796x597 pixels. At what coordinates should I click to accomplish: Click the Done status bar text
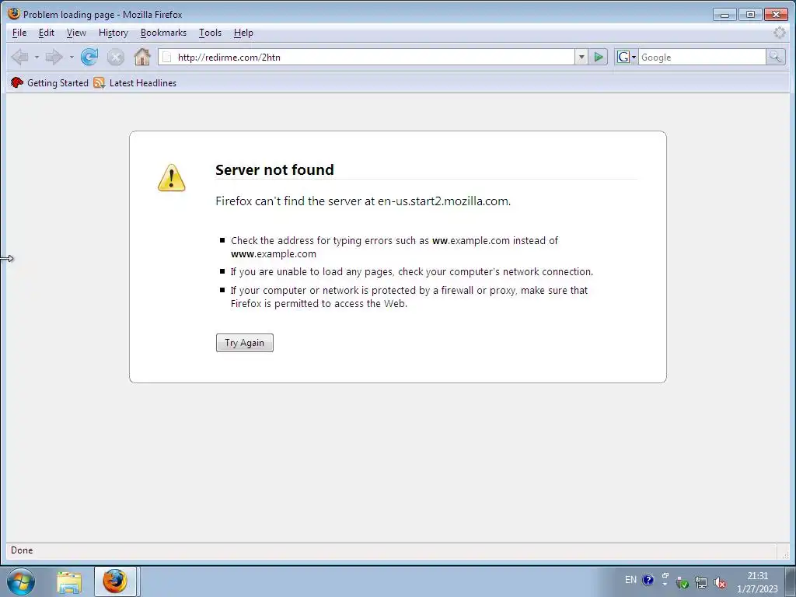click(x=22, y=550)
